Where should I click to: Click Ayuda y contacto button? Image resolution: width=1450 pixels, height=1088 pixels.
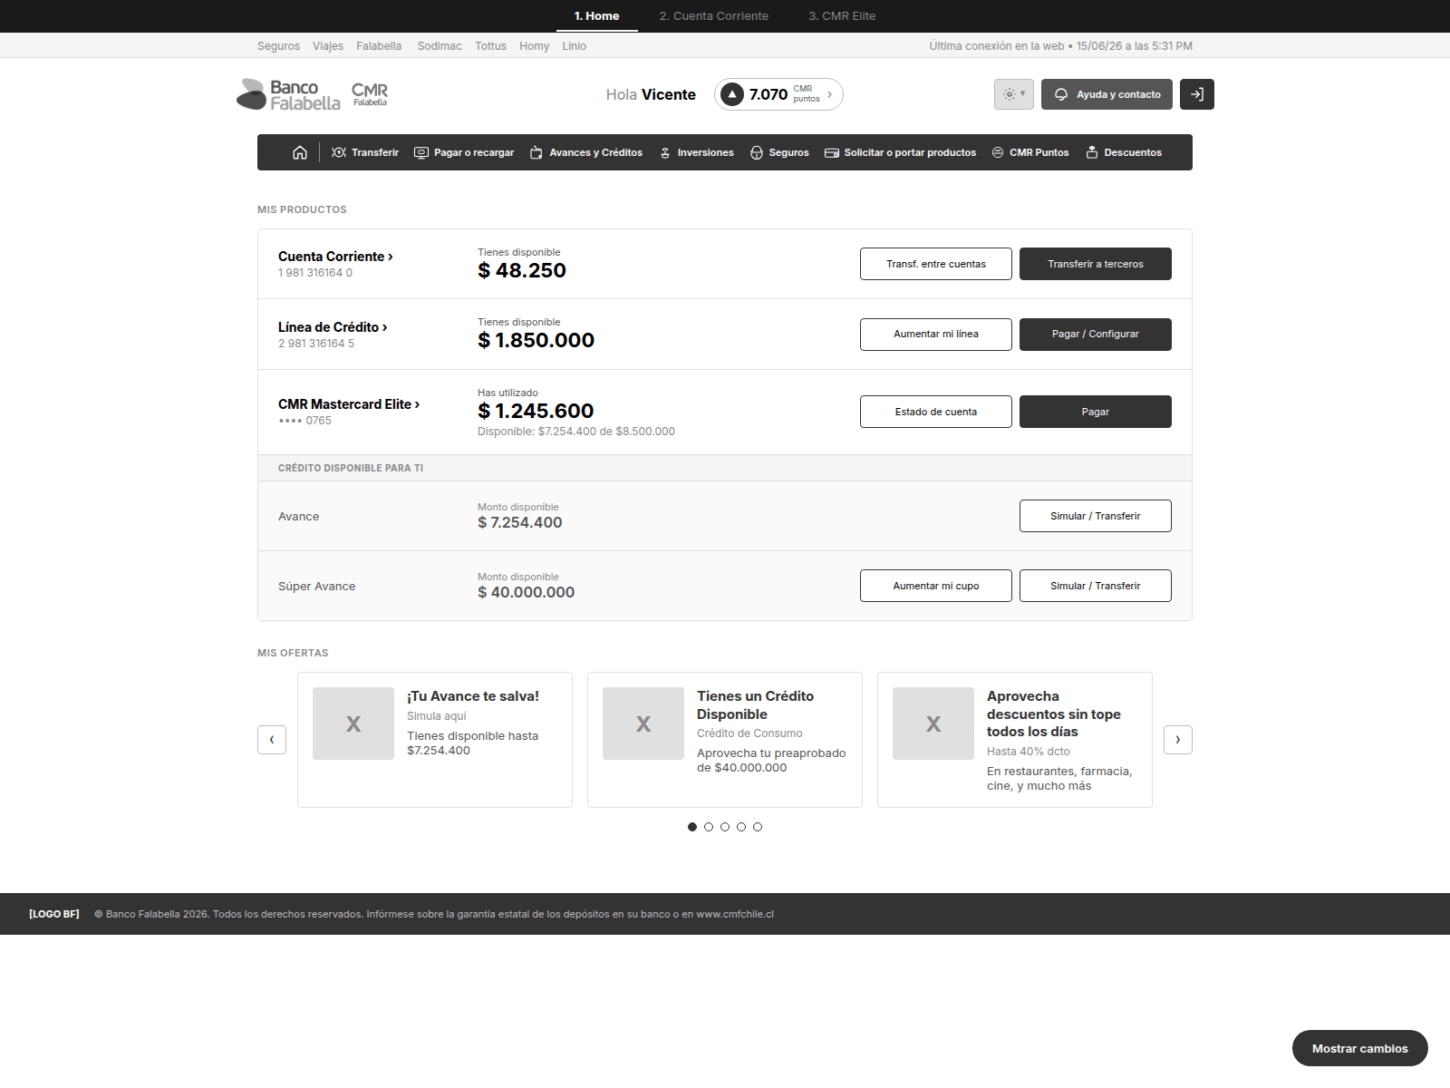coord(1107,94)
